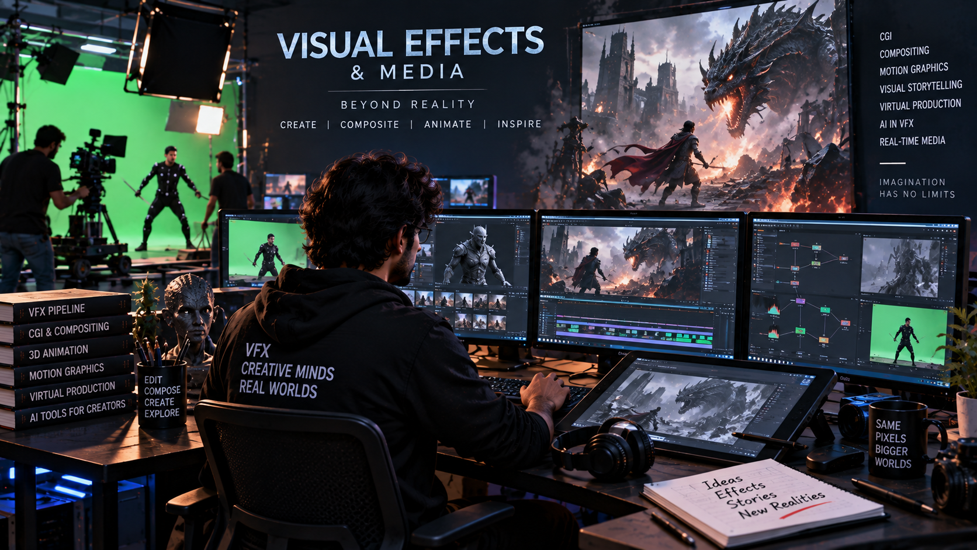Open the INSPIRE item
This screenshot has width=977, height=550.
tap(519, 124)
